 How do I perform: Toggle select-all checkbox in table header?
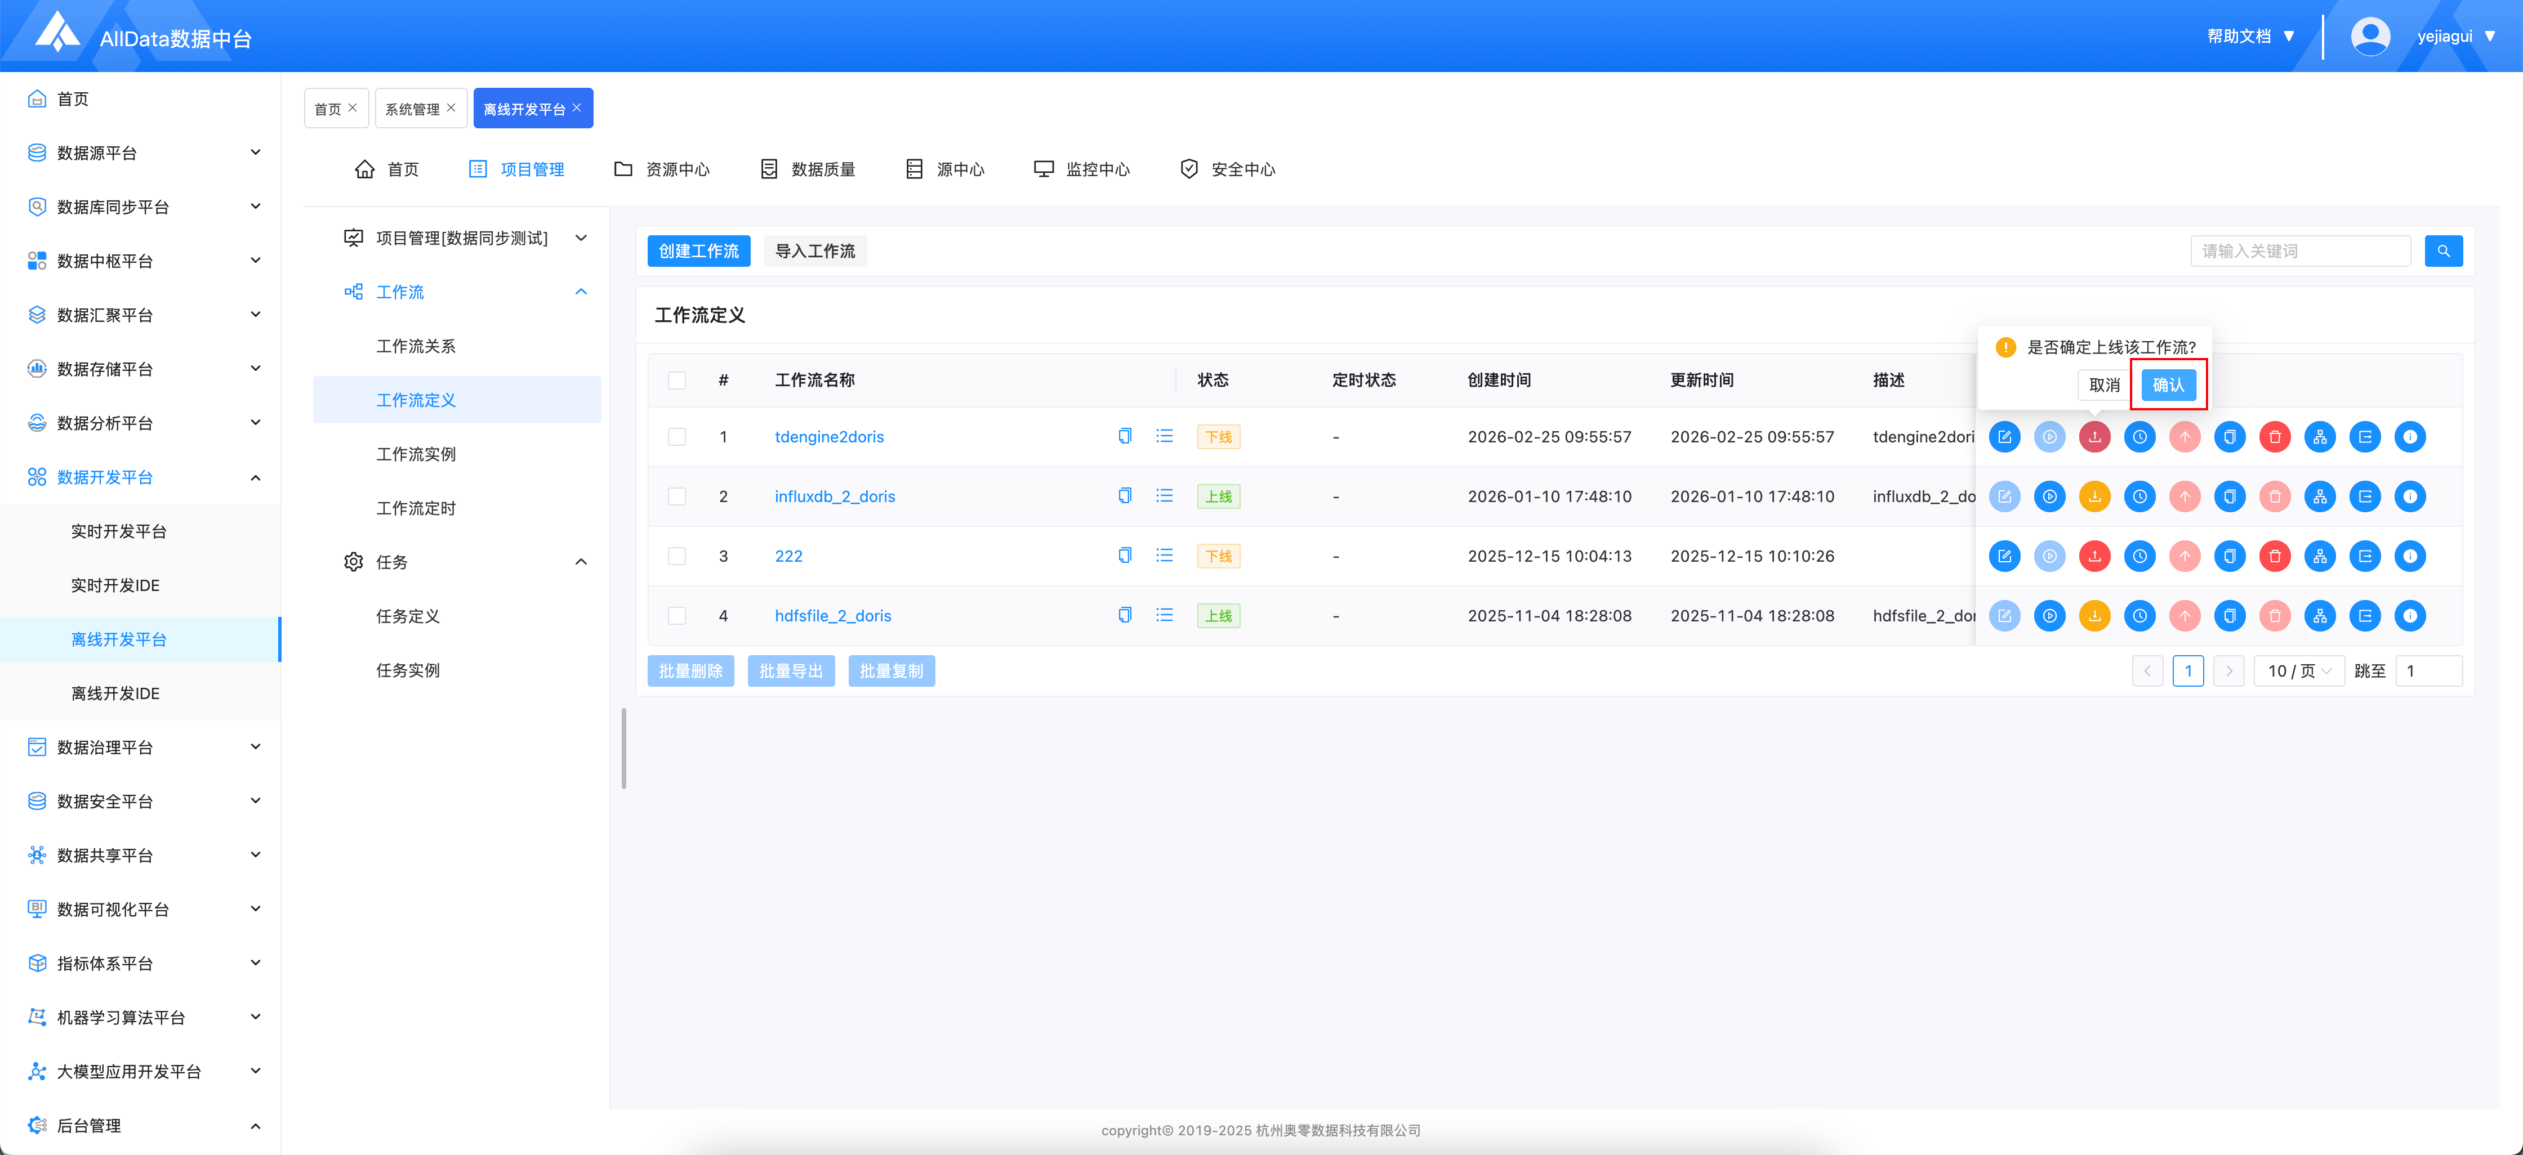(x=677, y=380)
